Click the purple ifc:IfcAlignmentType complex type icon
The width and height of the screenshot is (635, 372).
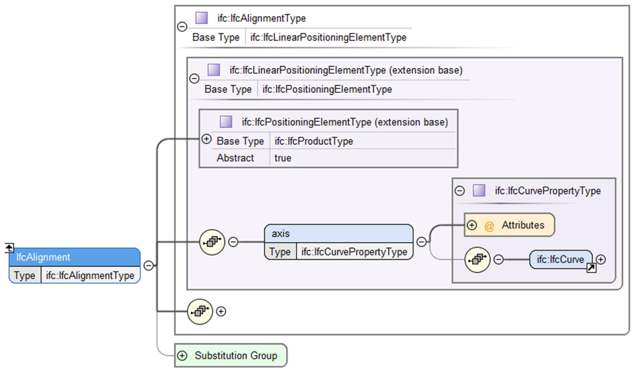click(201, 18)
